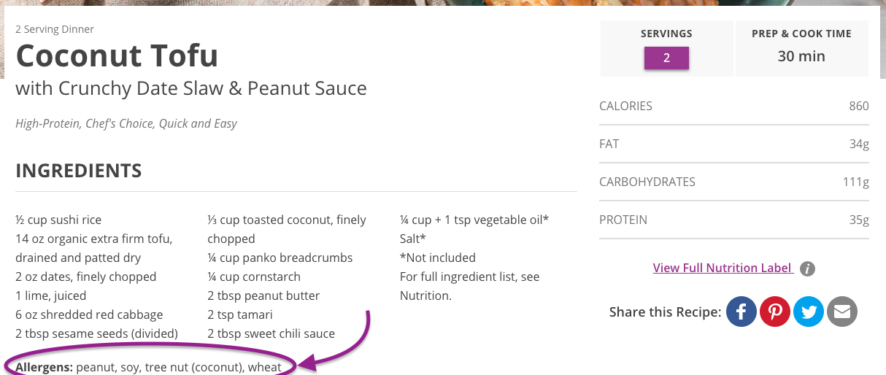Click the Servings header label
The width and height of the screenshot is (886, 375).
click(x=666, y=34)
